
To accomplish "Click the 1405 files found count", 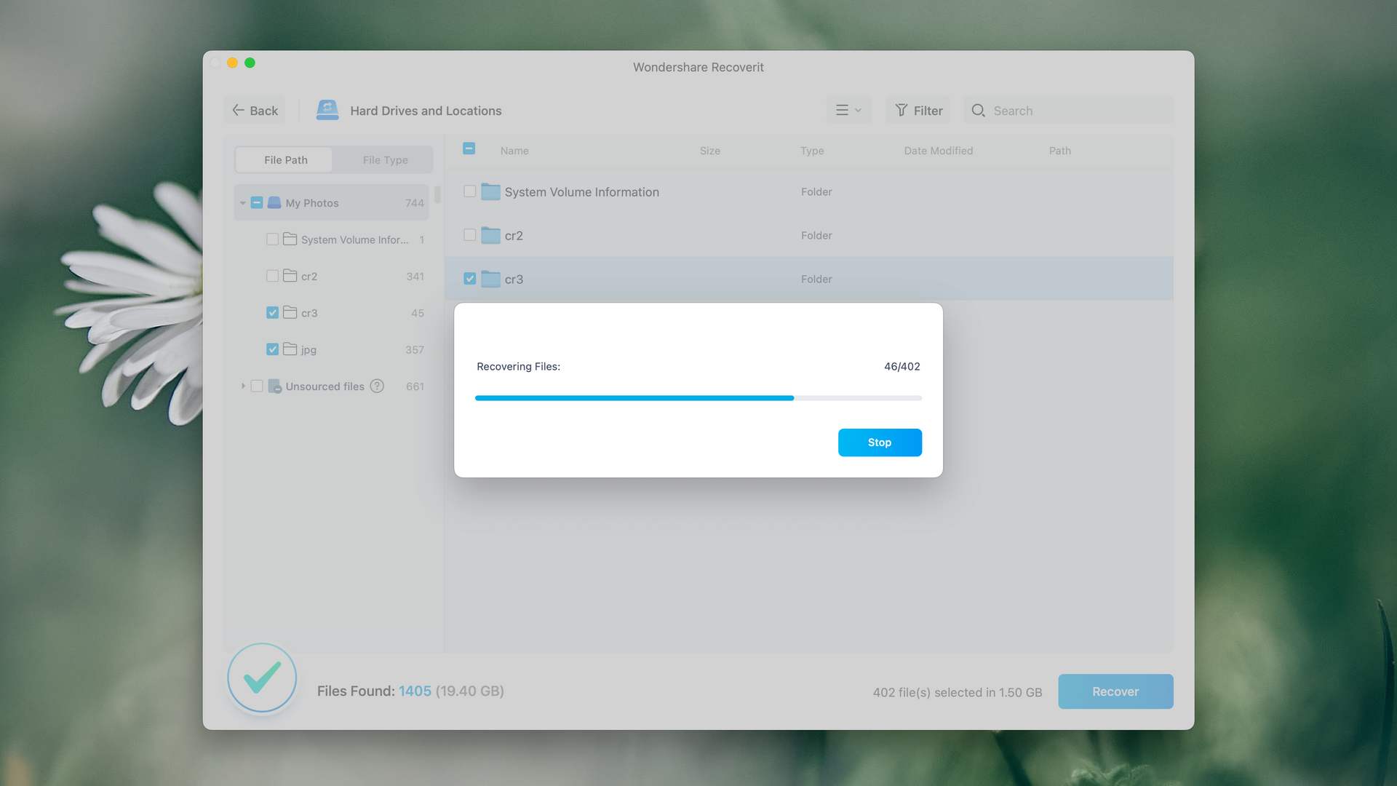I will click(415, 691).
